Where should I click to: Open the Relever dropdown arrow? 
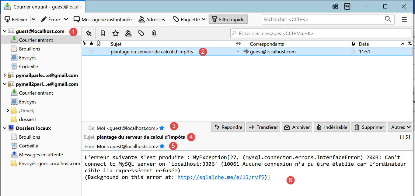tap(33, 19)
